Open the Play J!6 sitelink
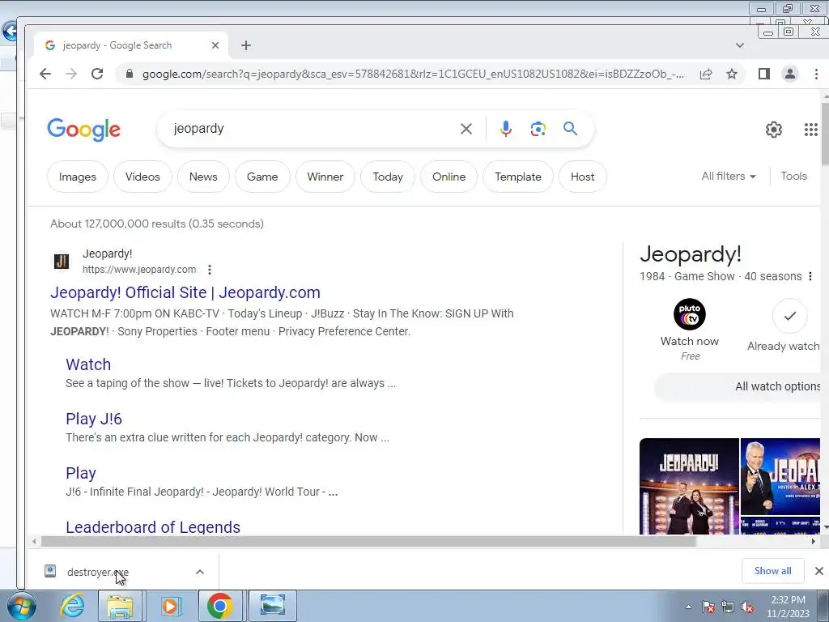 [x=94, y=419]
